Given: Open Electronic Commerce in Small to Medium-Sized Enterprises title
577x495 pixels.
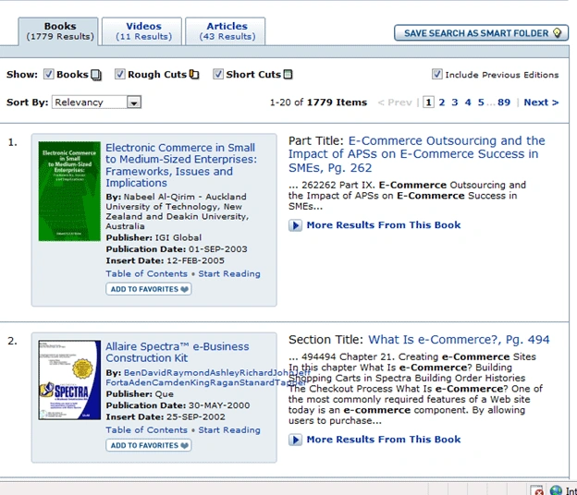Looking at the screenshot, I should (181, 165).
